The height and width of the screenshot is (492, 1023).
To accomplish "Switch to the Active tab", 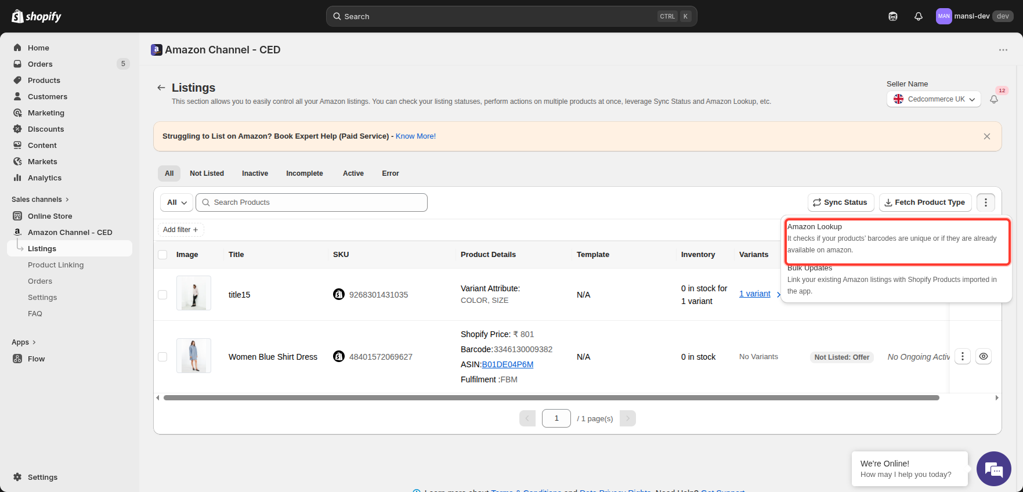I will (x=353, y=173).
